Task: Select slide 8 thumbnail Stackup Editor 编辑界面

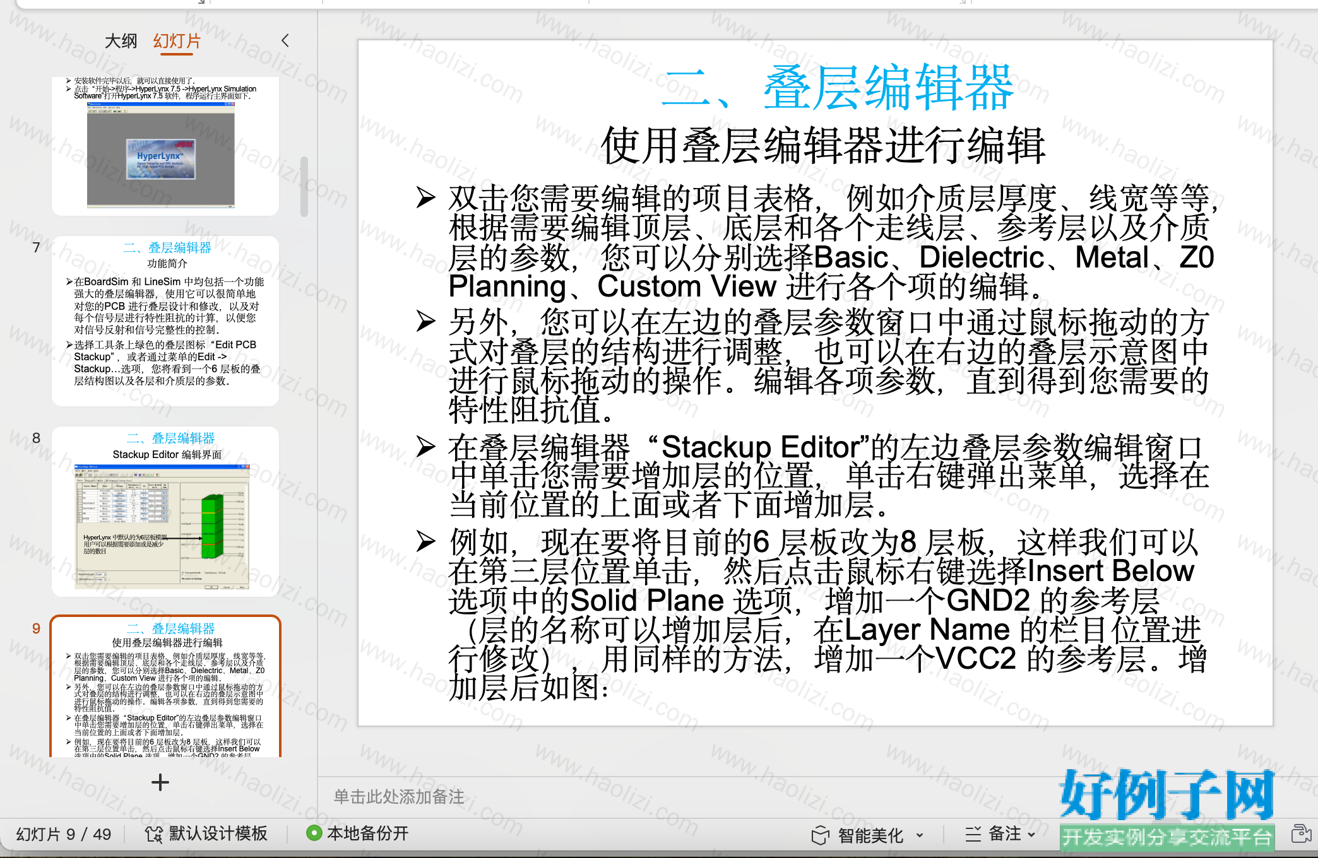Action: pos(165,511)
